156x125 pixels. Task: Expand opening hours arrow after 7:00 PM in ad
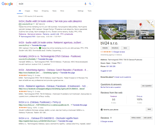pos(61,37)
